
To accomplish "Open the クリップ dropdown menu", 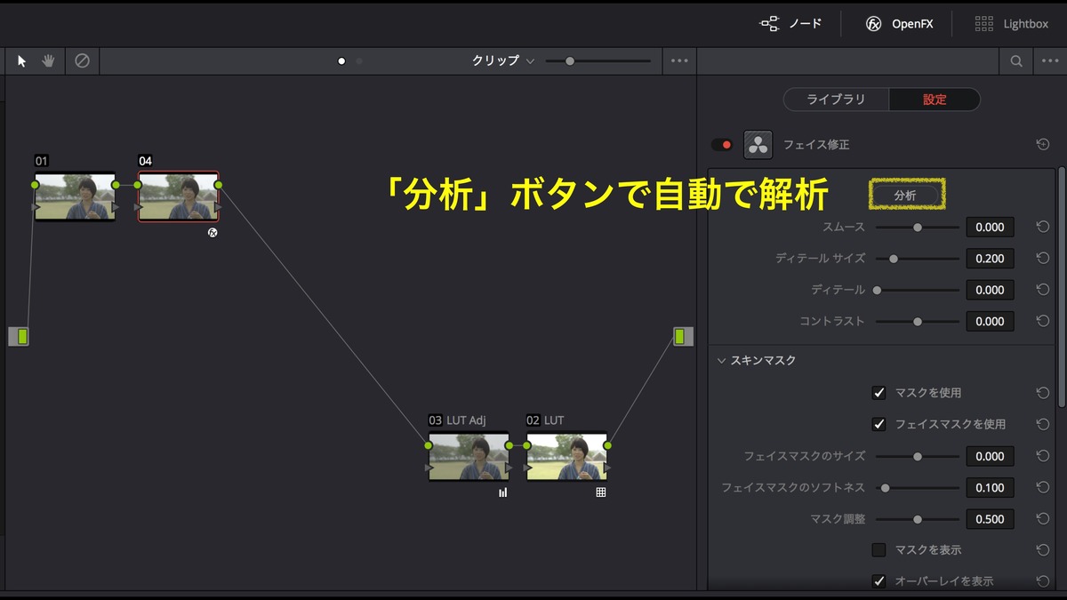I will click(503, 61).
